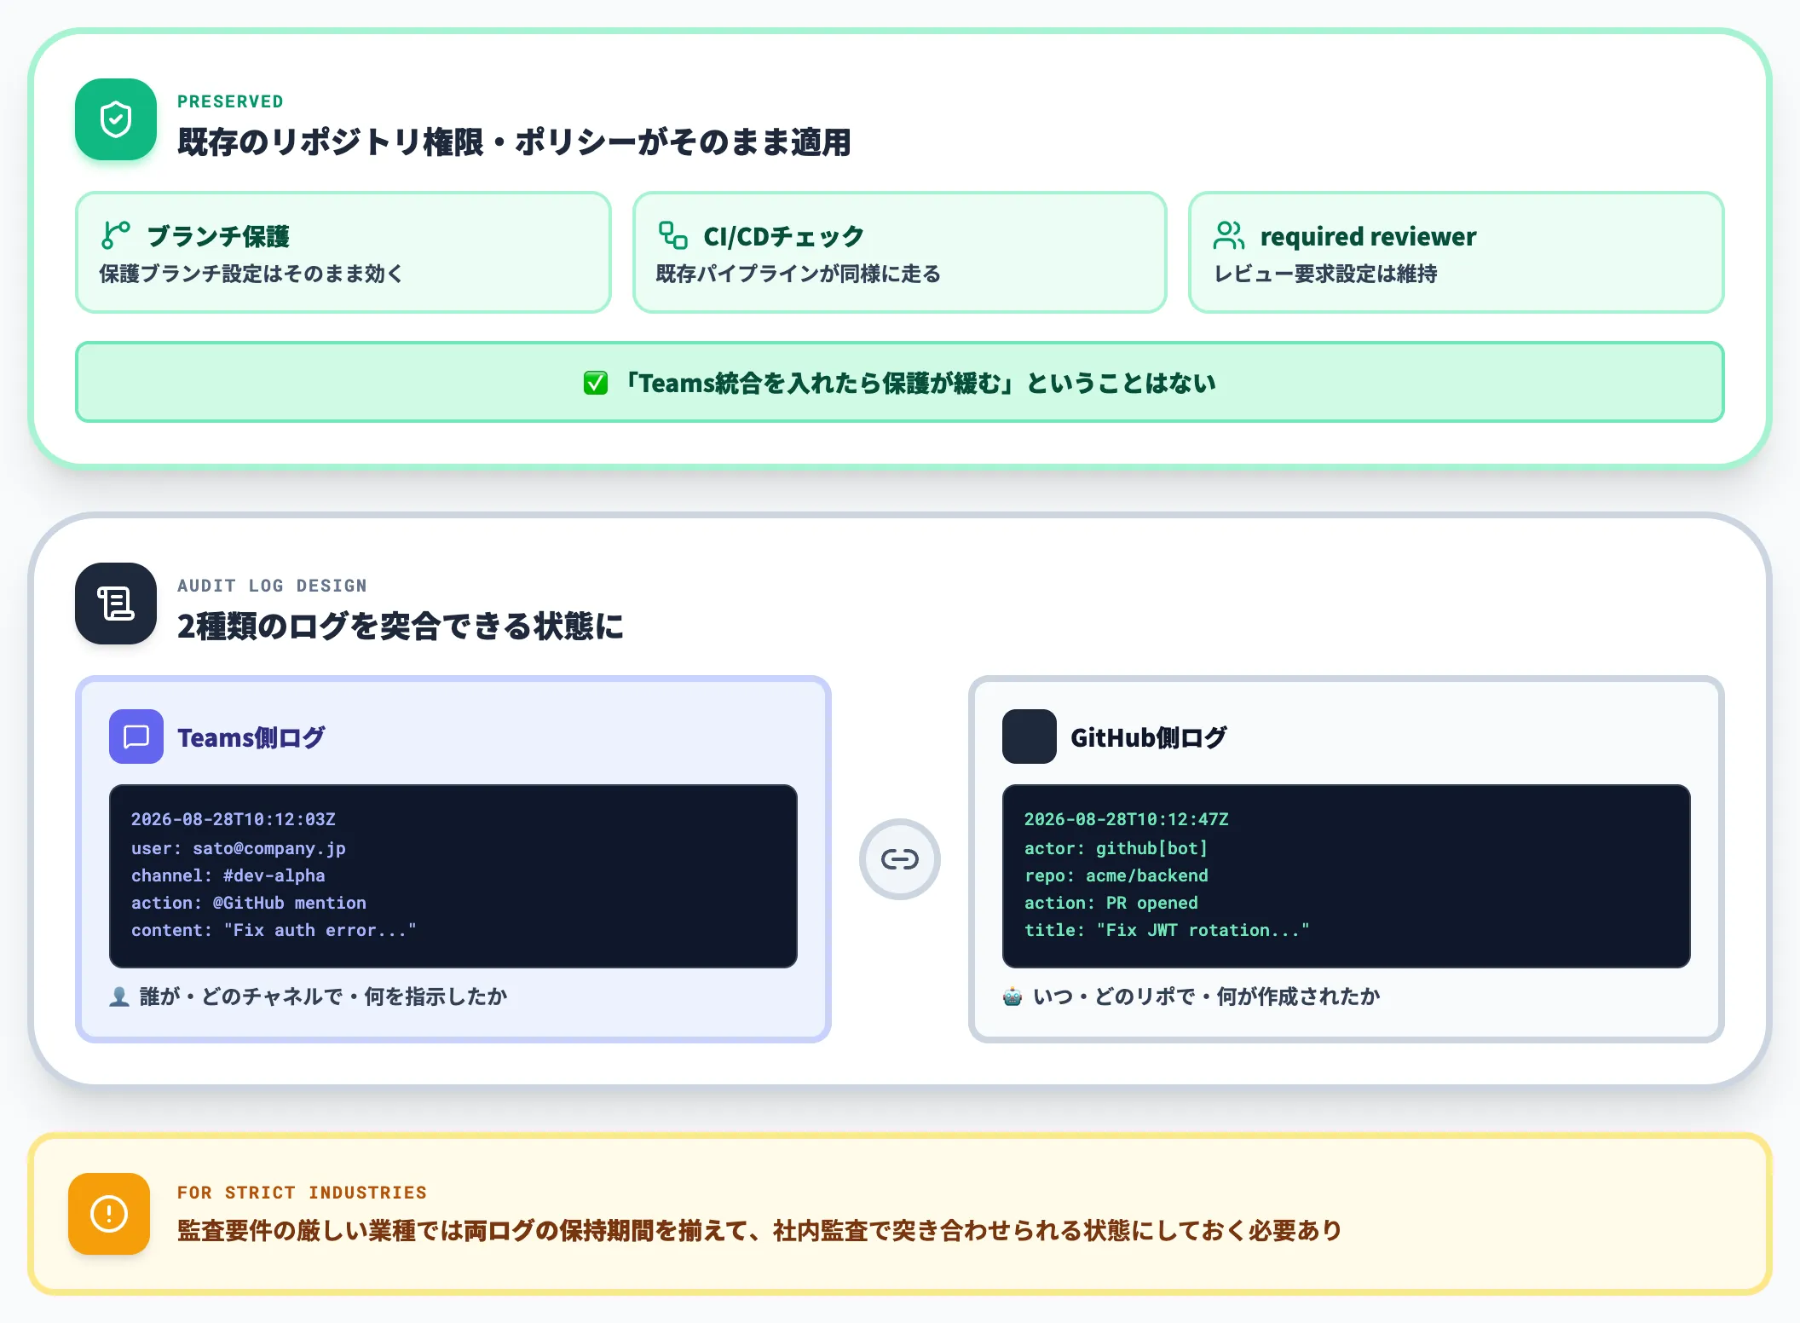Select the CI/CDチェック card
This screenshot has width=1800, height=1323.
pyautogui.click(x=899, y=252)
